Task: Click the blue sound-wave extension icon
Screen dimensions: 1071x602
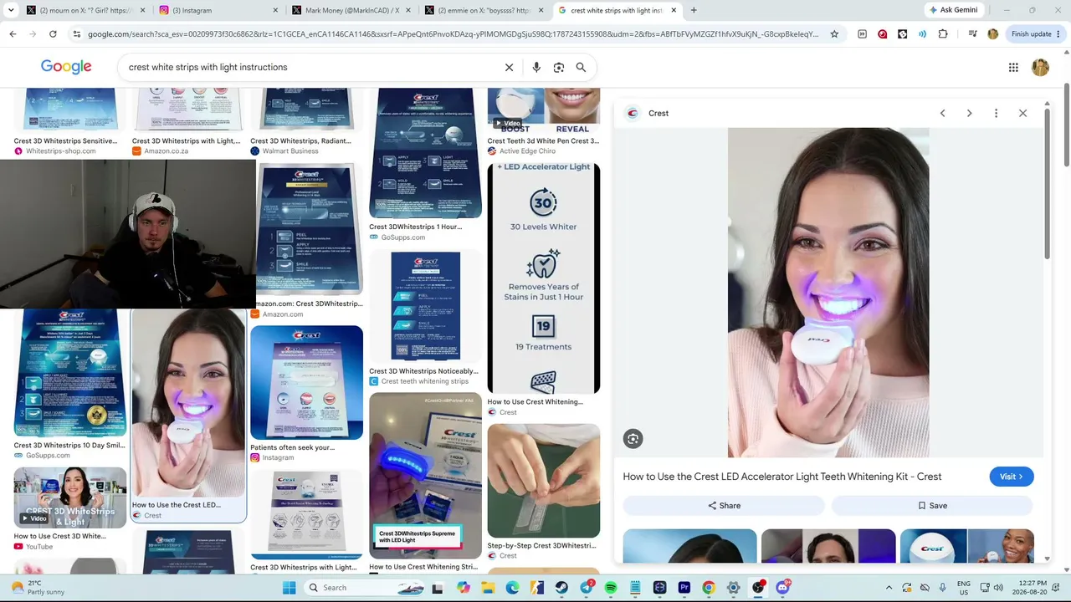Action: tap(922, 34)
